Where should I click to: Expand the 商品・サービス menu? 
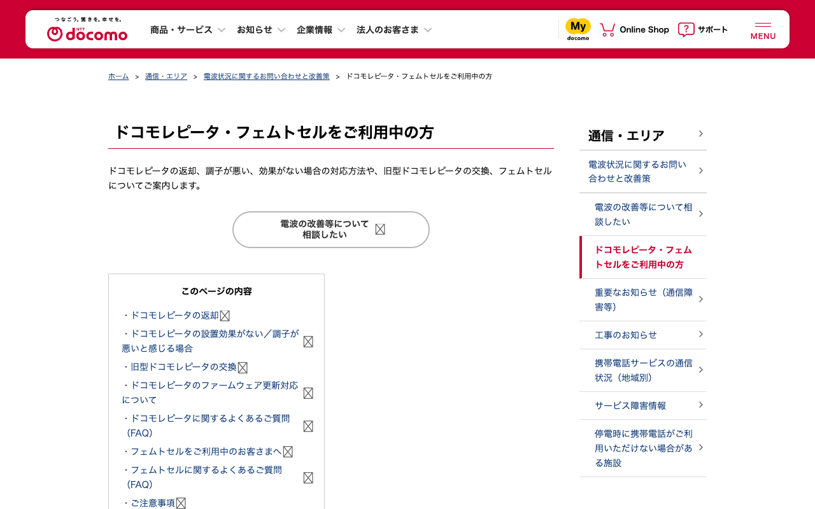(x=188, y=29)
